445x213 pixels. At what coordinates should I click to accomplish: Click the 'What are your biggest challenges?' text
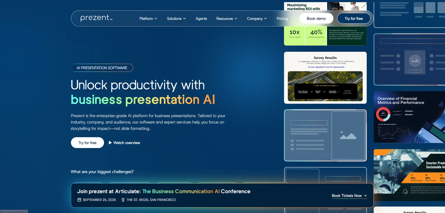point(102,172)
